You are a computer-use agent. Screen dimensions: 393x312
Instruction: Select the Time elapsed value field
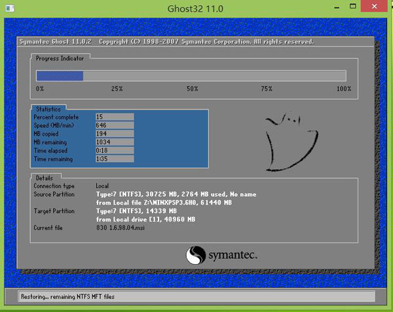(x=114, y=151)
